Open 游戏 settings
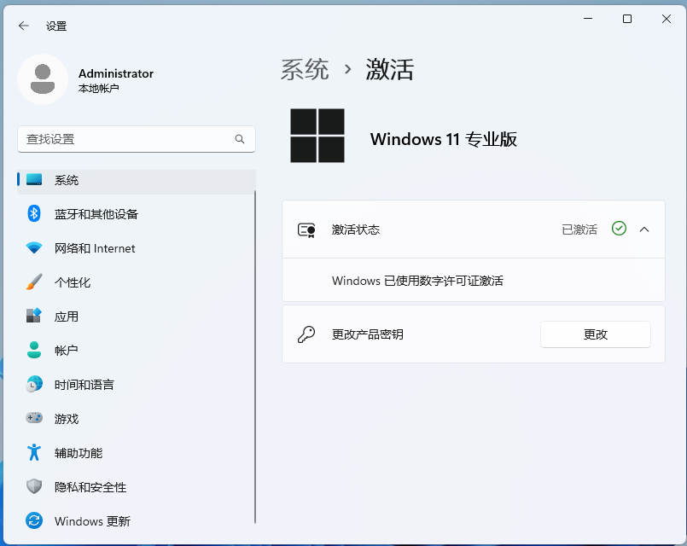 [137, 419]
